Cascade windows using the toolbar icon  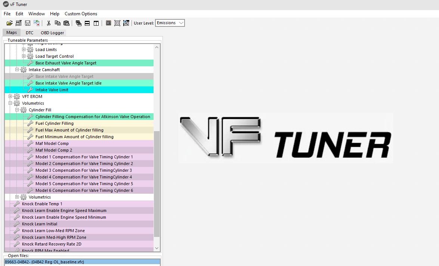point(79,23)
